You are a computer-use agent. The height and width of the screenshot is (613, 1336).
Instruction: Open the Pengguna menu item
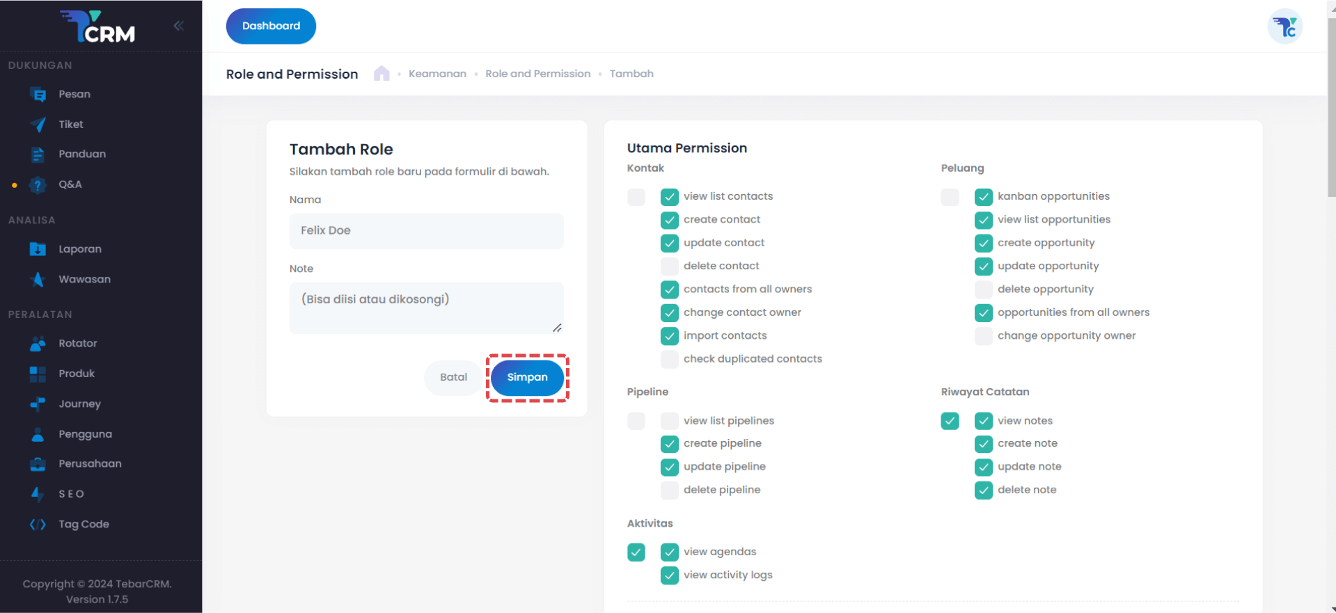point(85,434)
